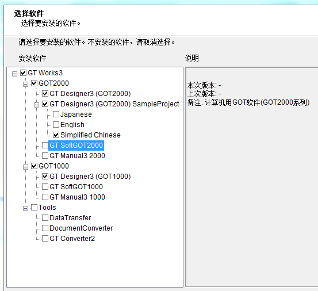
Task: Select the GT Converter2 tree item label
Action: [x=72, y=239]
